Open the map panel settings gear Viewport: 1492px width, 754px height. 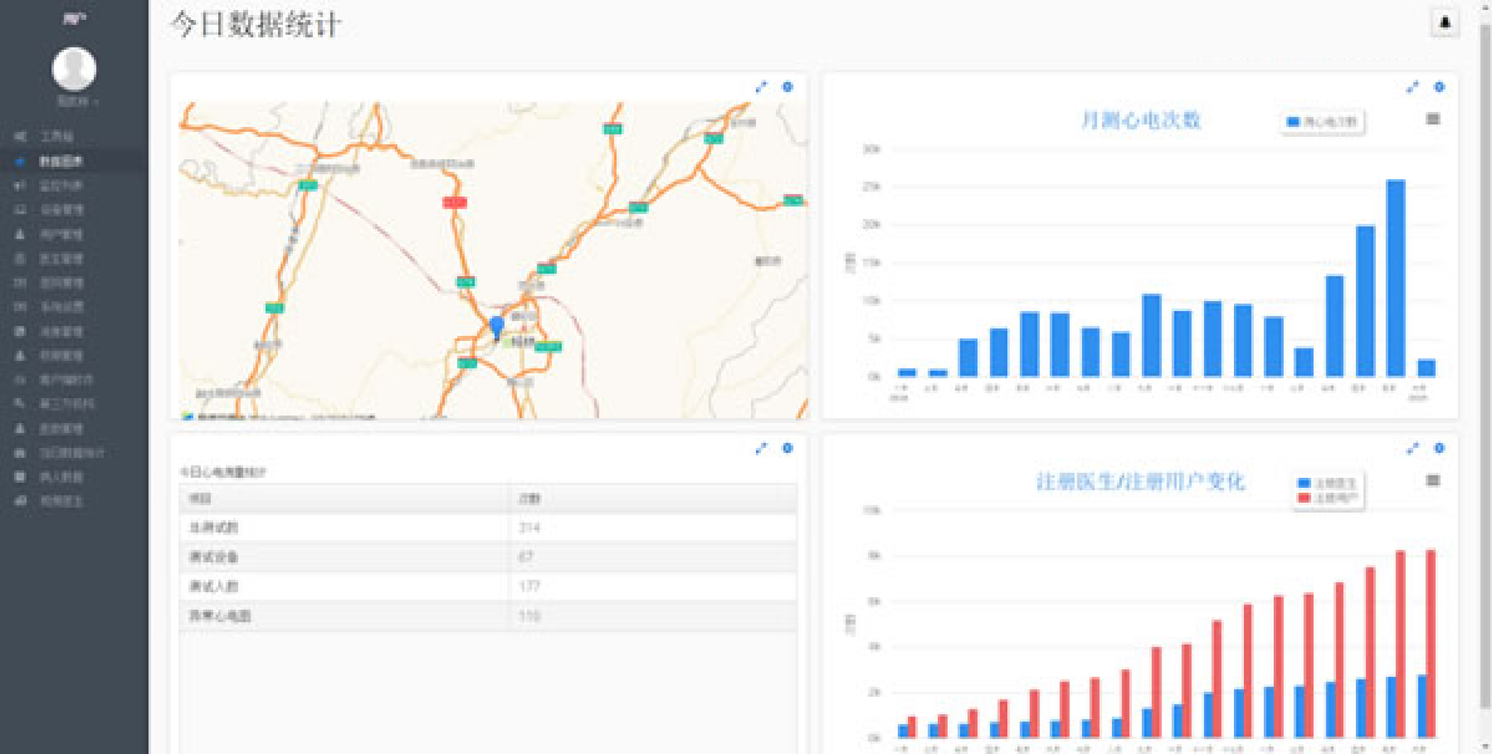(787, 87)
